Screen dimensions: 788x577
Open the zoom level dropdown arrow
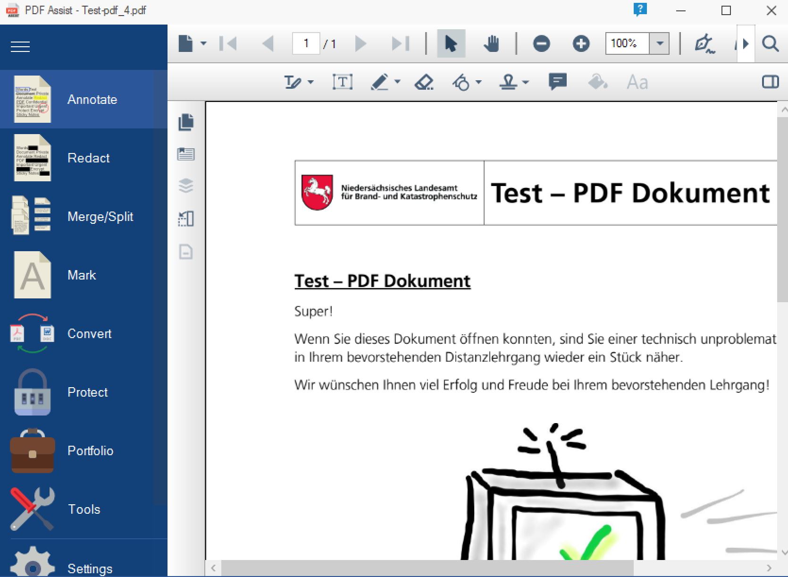pyautogui.click(x=660, y=43)
